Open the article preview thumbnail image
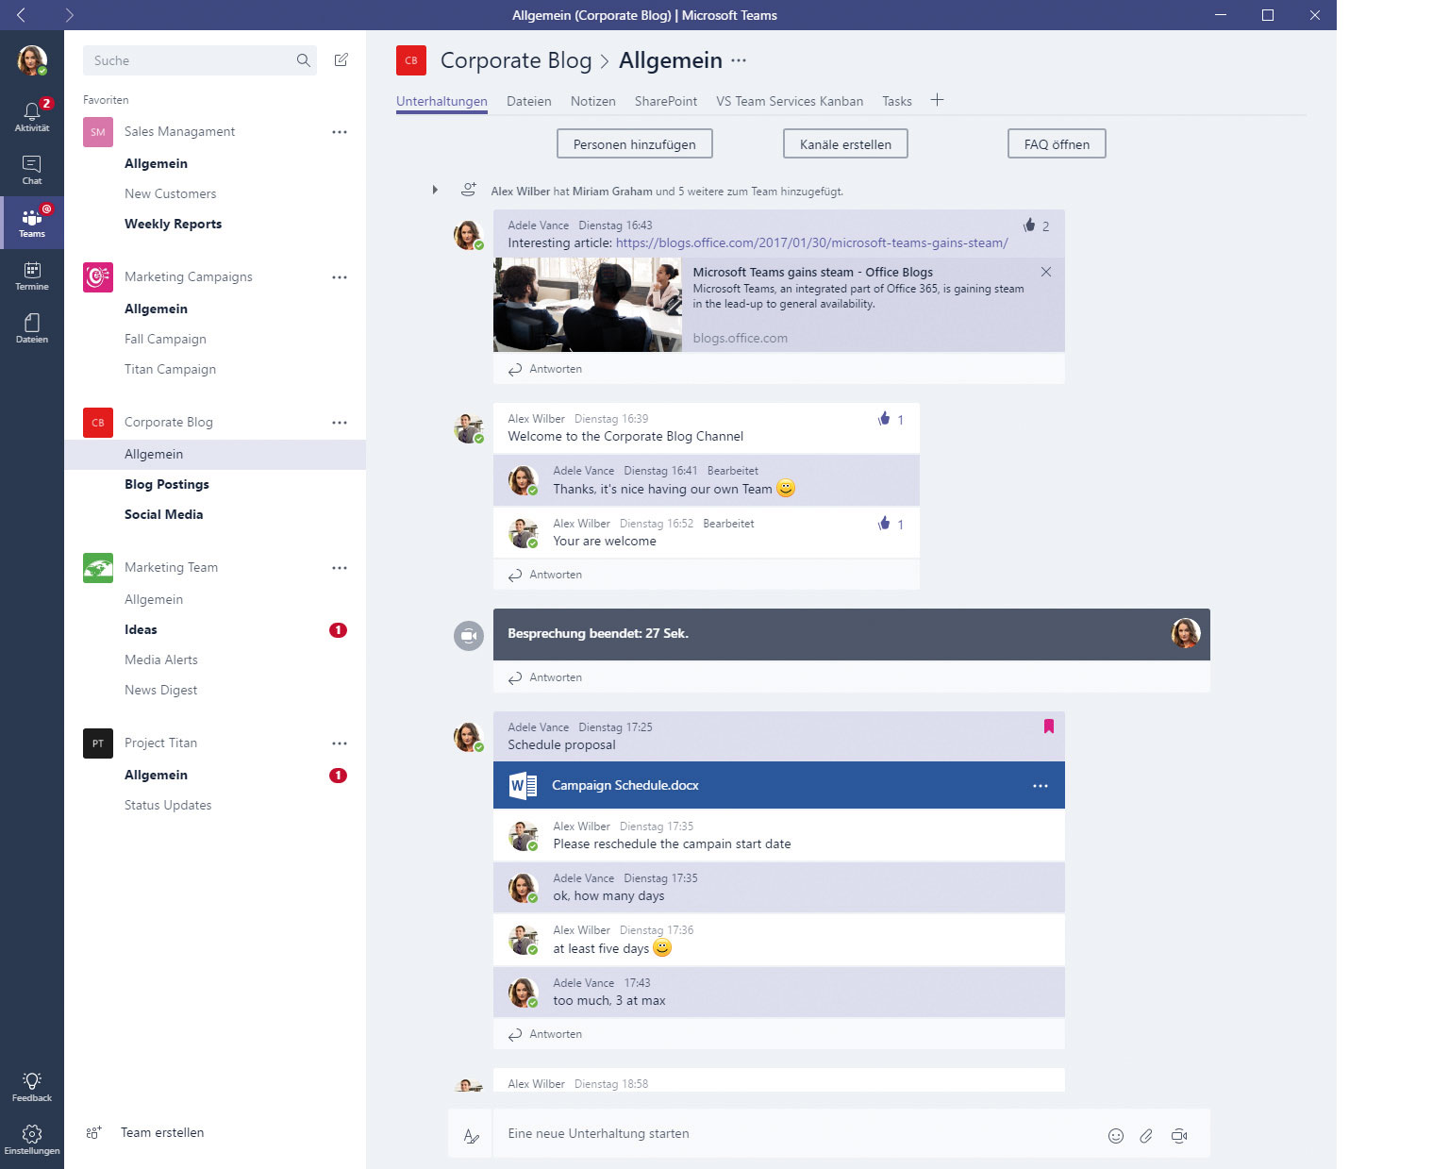1449x1169 pixels. coord(588,305)
